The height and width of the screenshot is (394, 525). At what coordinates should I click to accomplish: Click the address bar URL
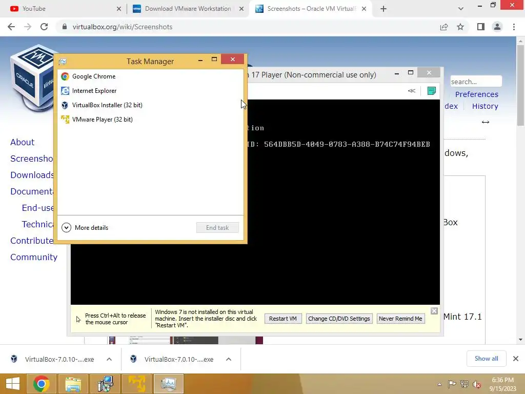point(123,27)
